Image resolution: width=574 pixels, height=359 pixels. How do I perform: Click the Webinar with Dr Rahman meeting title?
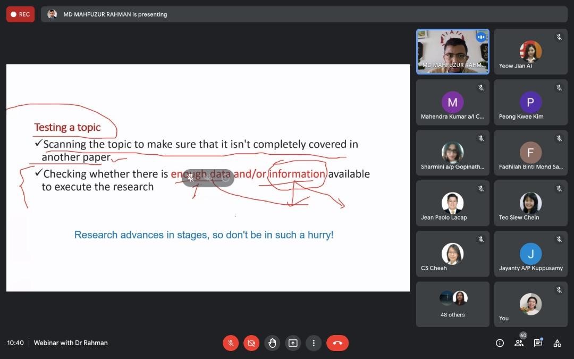(x=71, y=343)
